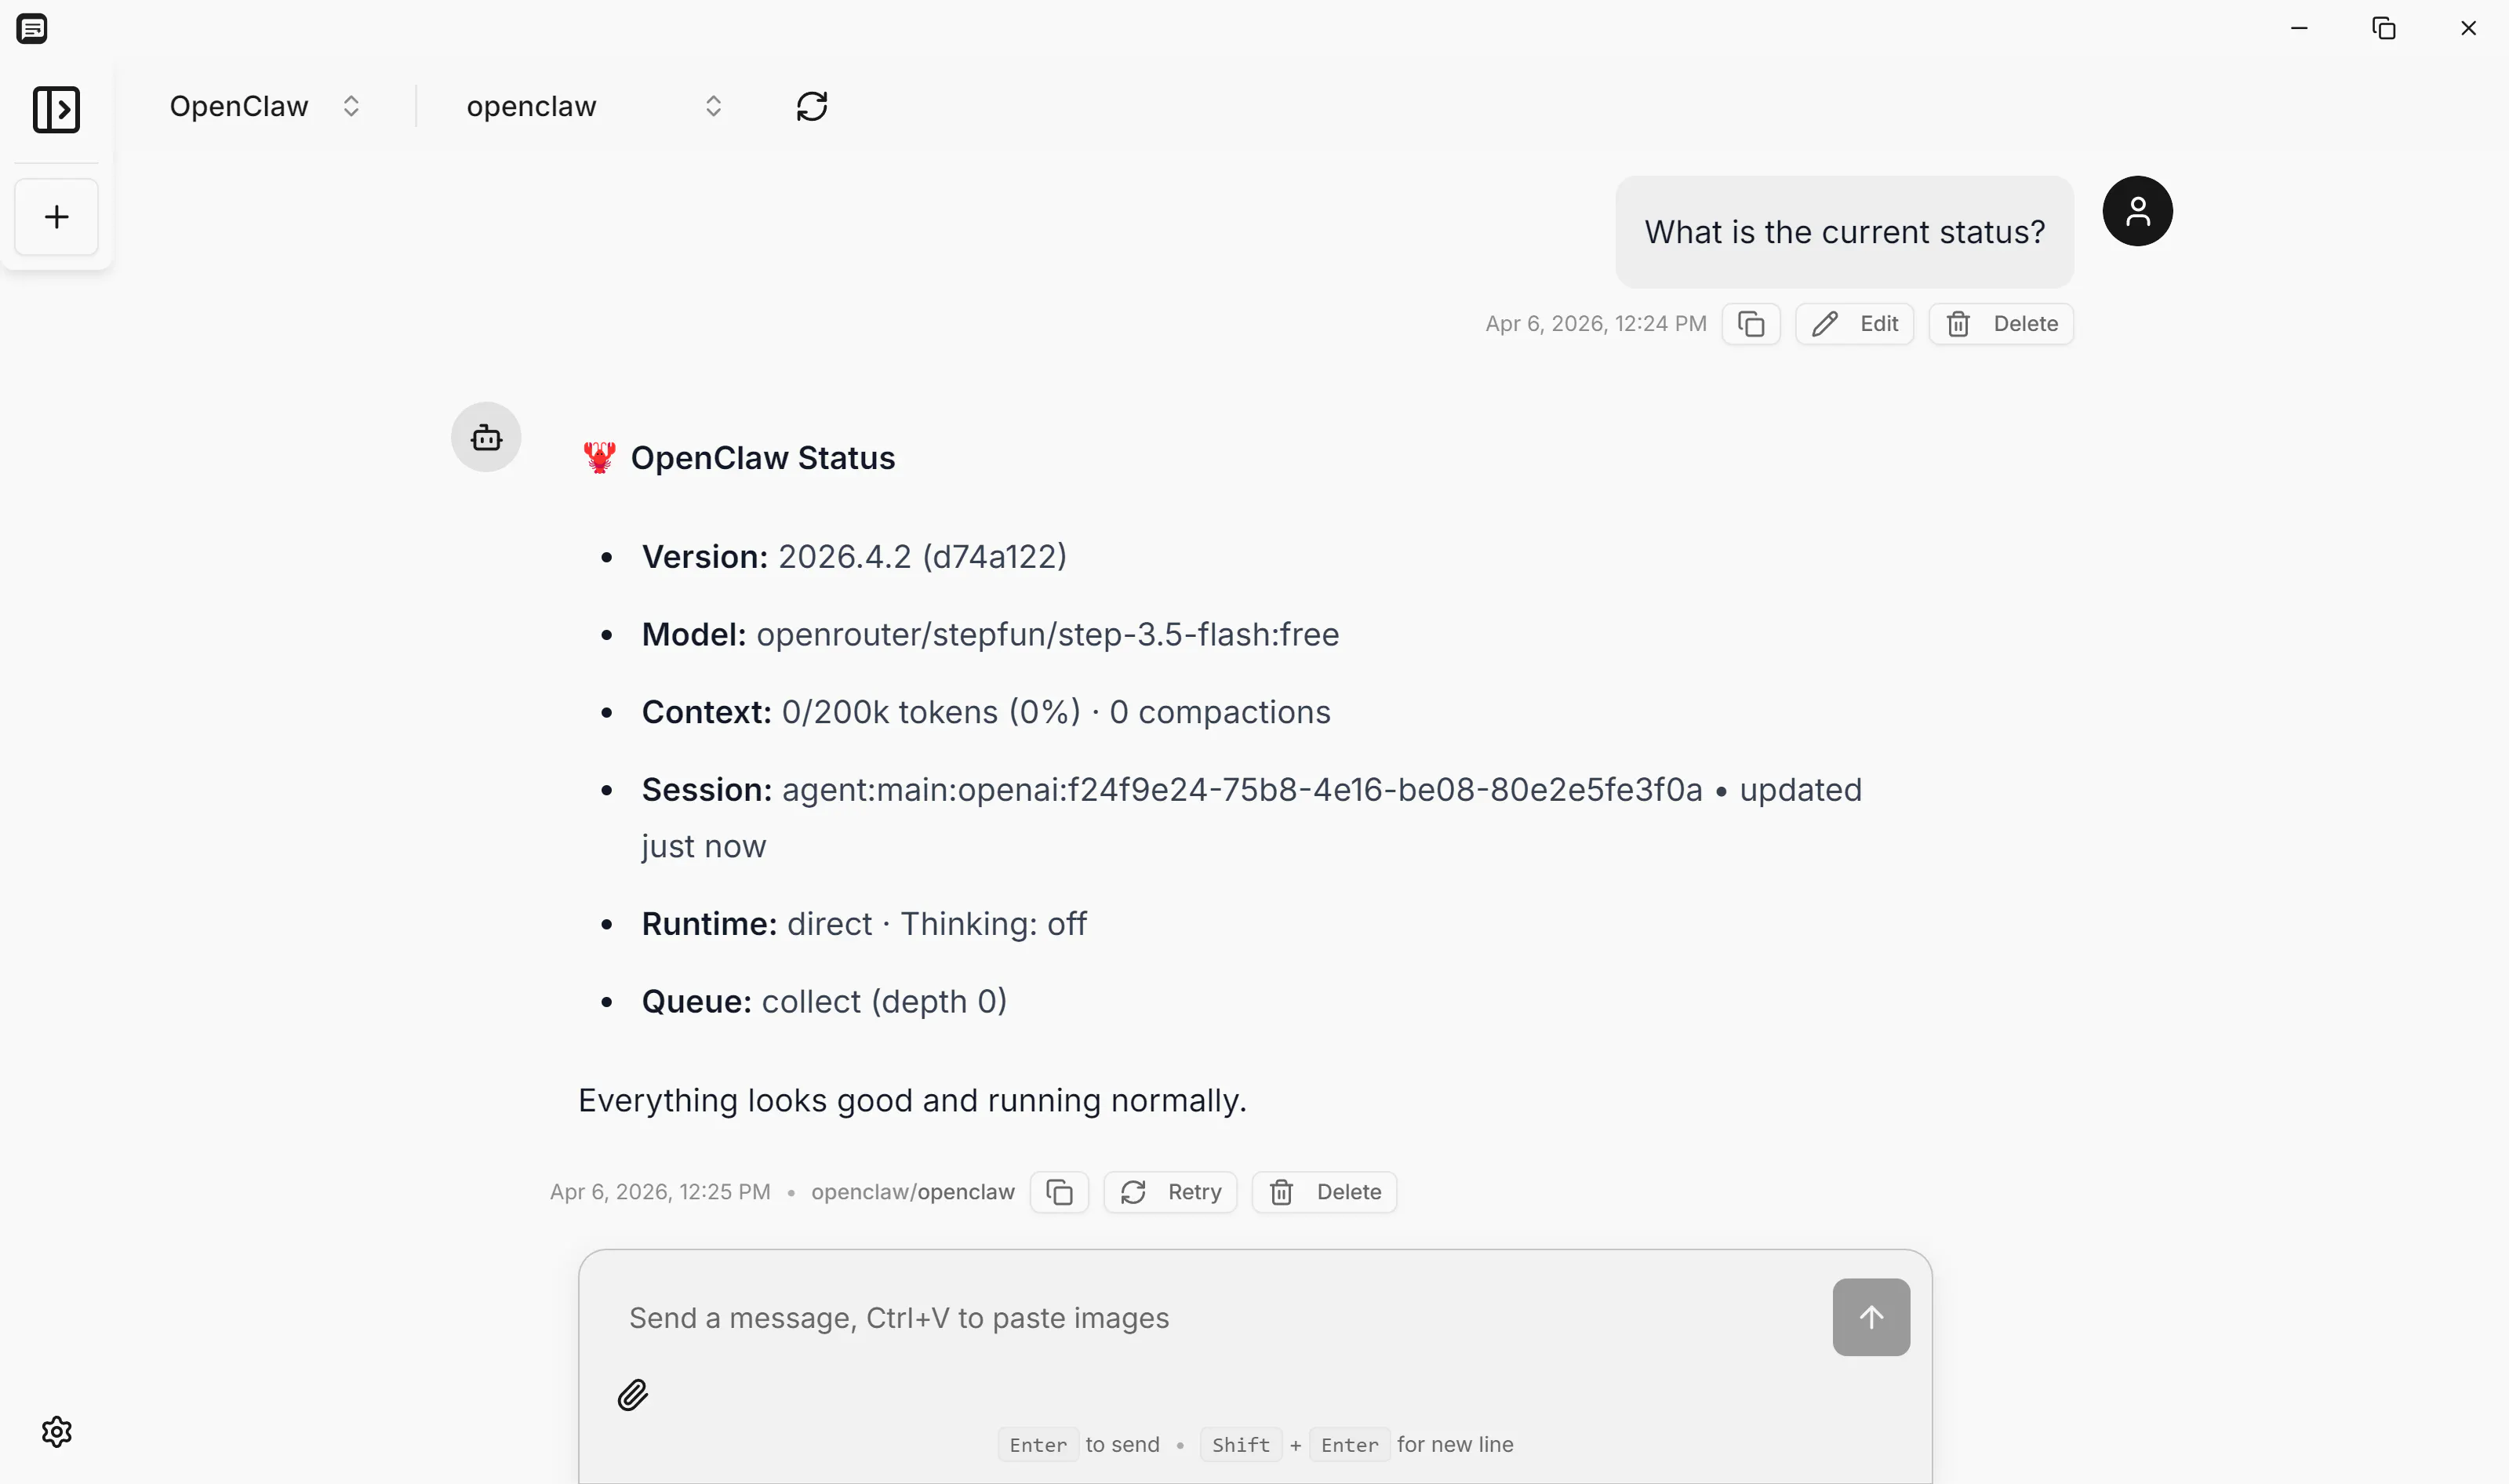The image size is (2509, 1484).
Task: Retry the assistant response
Action: point(1170,1192)
